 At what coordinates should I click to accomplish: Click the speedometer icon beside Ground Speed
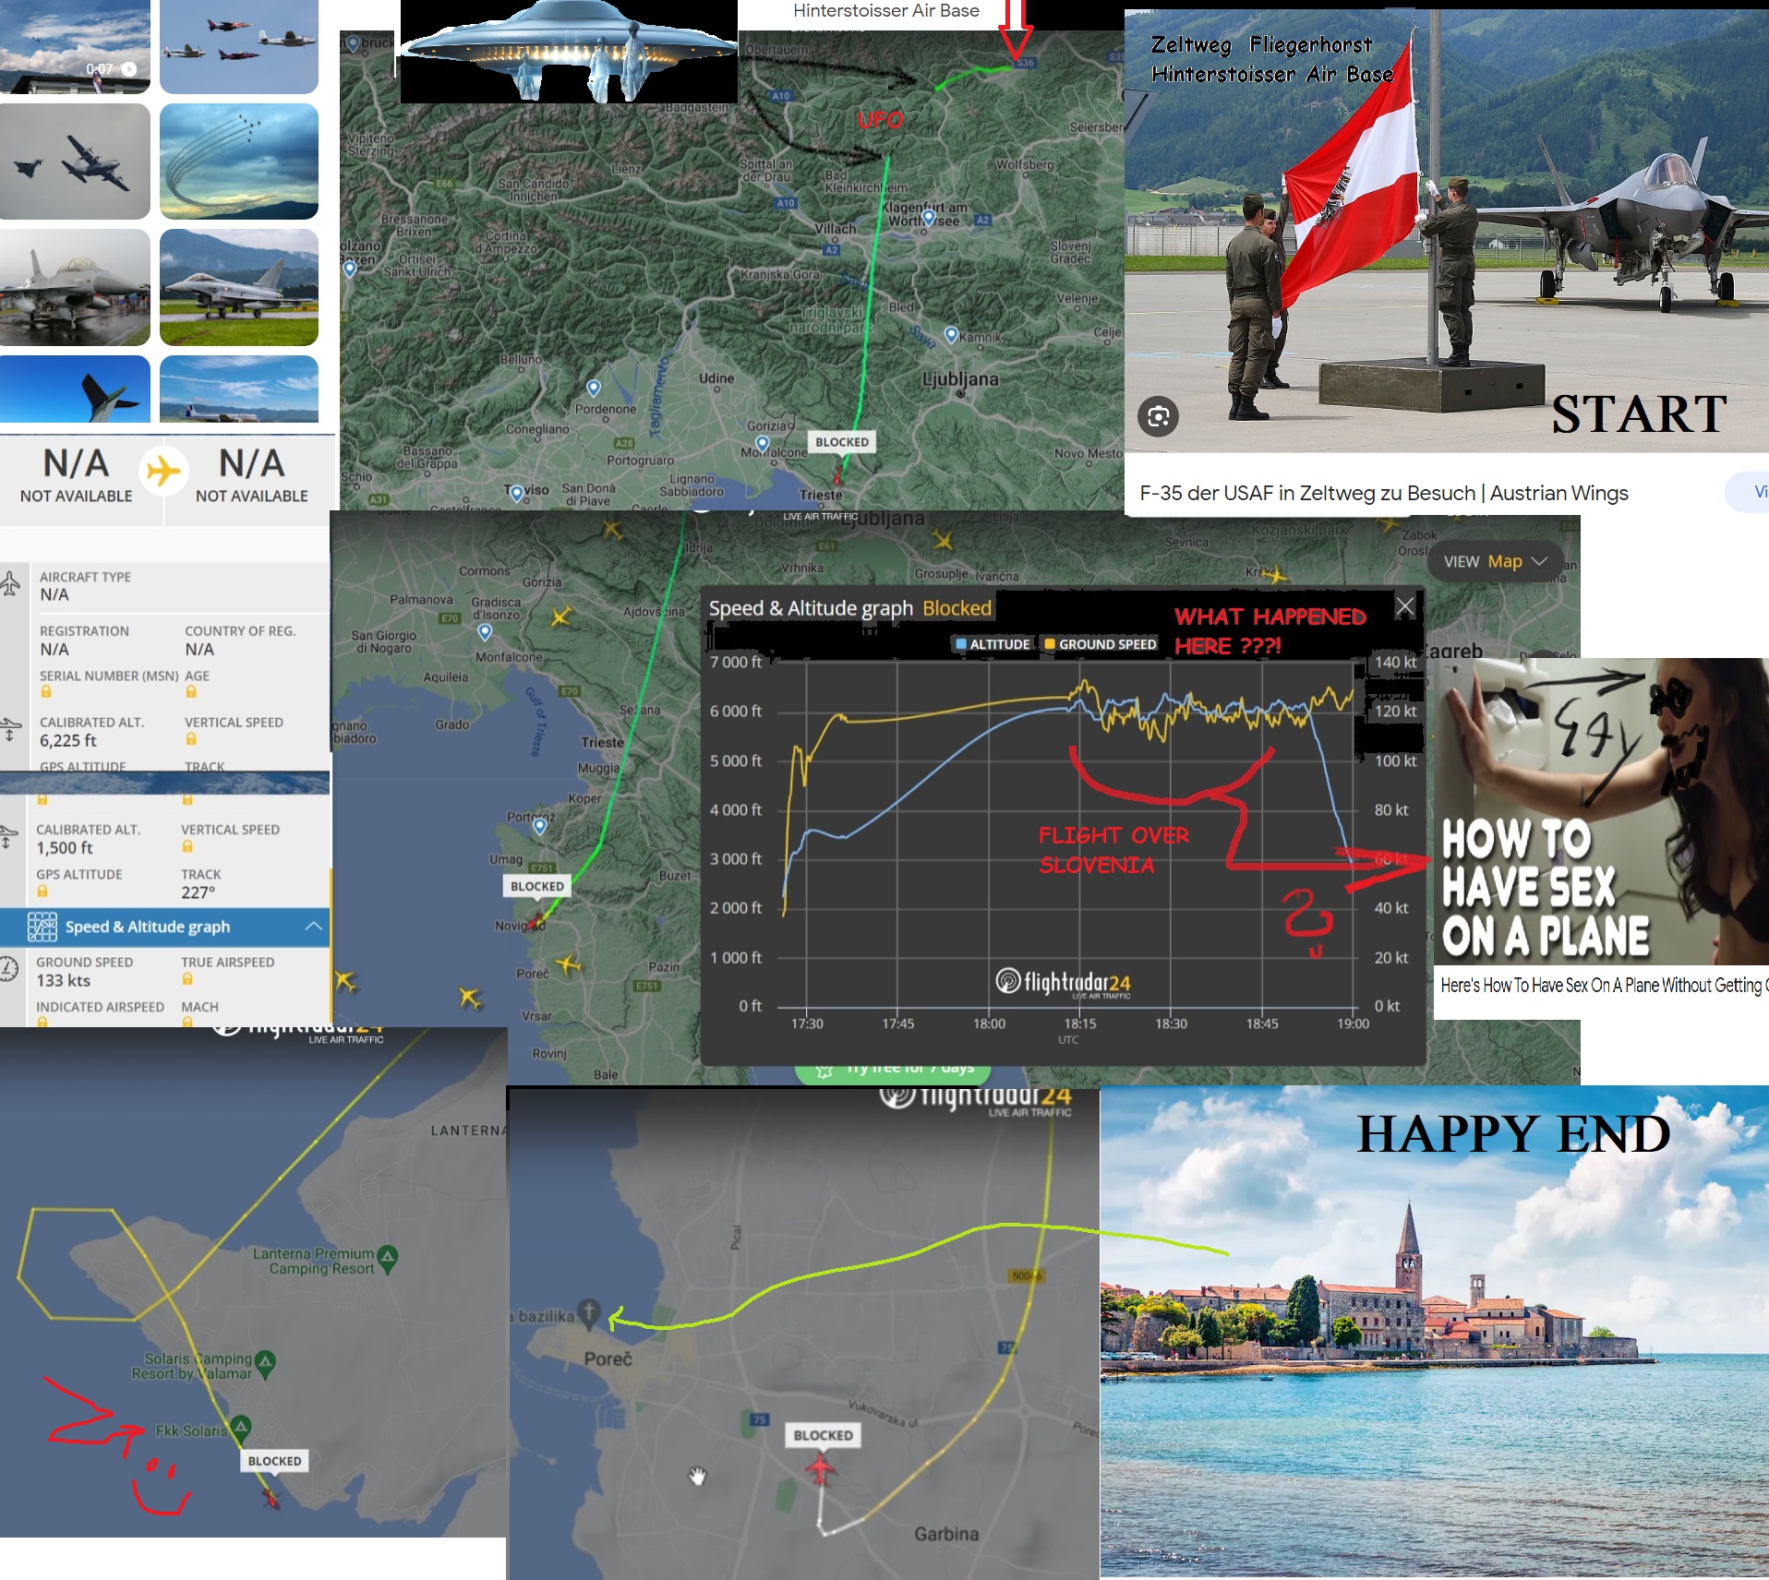[8, 969]
